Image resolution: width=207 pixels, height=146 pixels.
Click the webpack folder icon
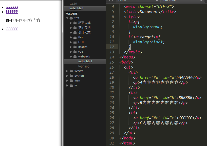tap(75, 57)
